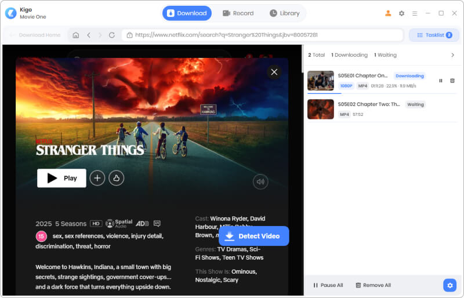Focus the Netflix URL address field

click(x=263, y=35)
